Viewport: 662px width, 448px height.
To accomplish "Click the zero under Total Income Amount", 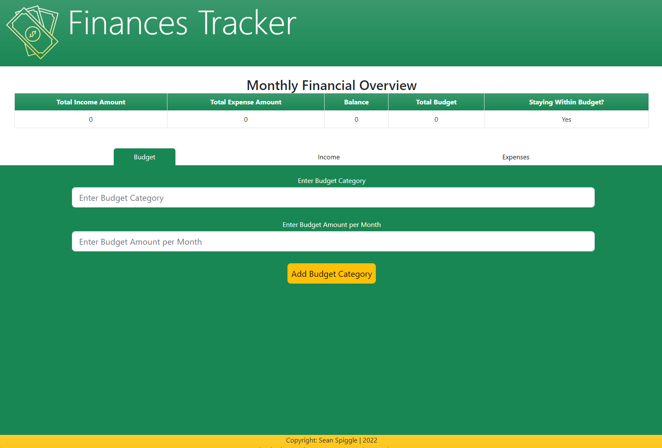I will coord(90,119).
